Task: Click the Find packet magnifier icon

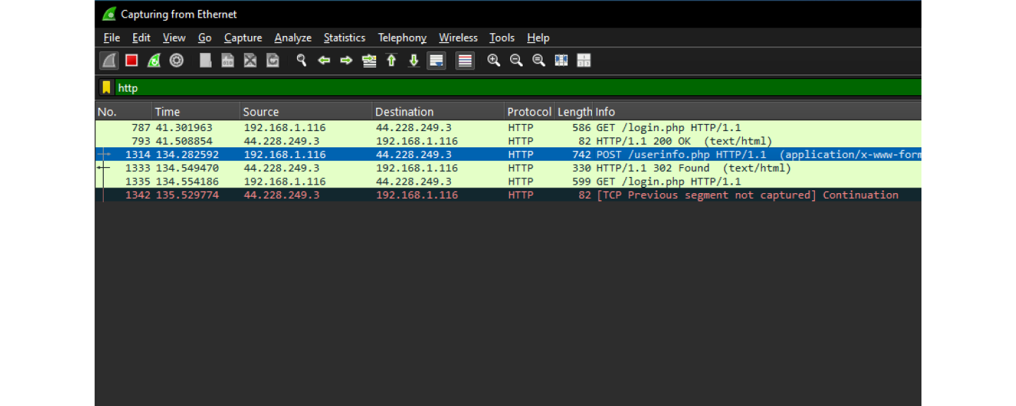Action: tap(301, 61)
